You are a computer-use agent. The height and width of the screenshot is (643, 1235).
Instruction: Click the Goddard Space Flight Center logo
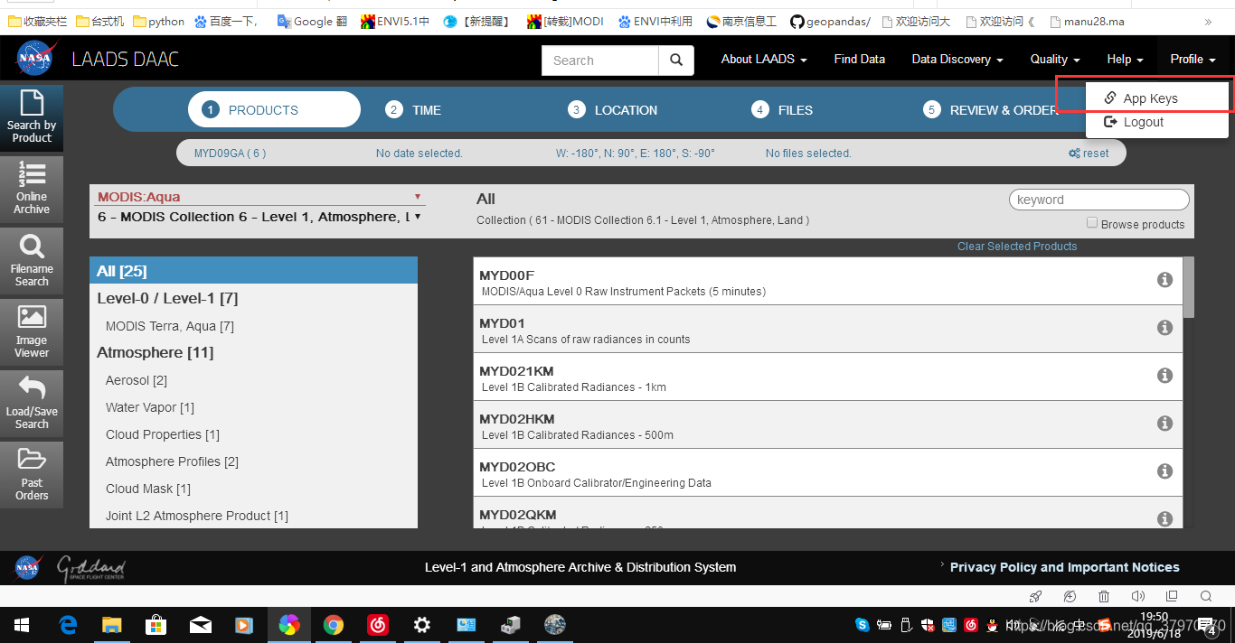point(90,568)
